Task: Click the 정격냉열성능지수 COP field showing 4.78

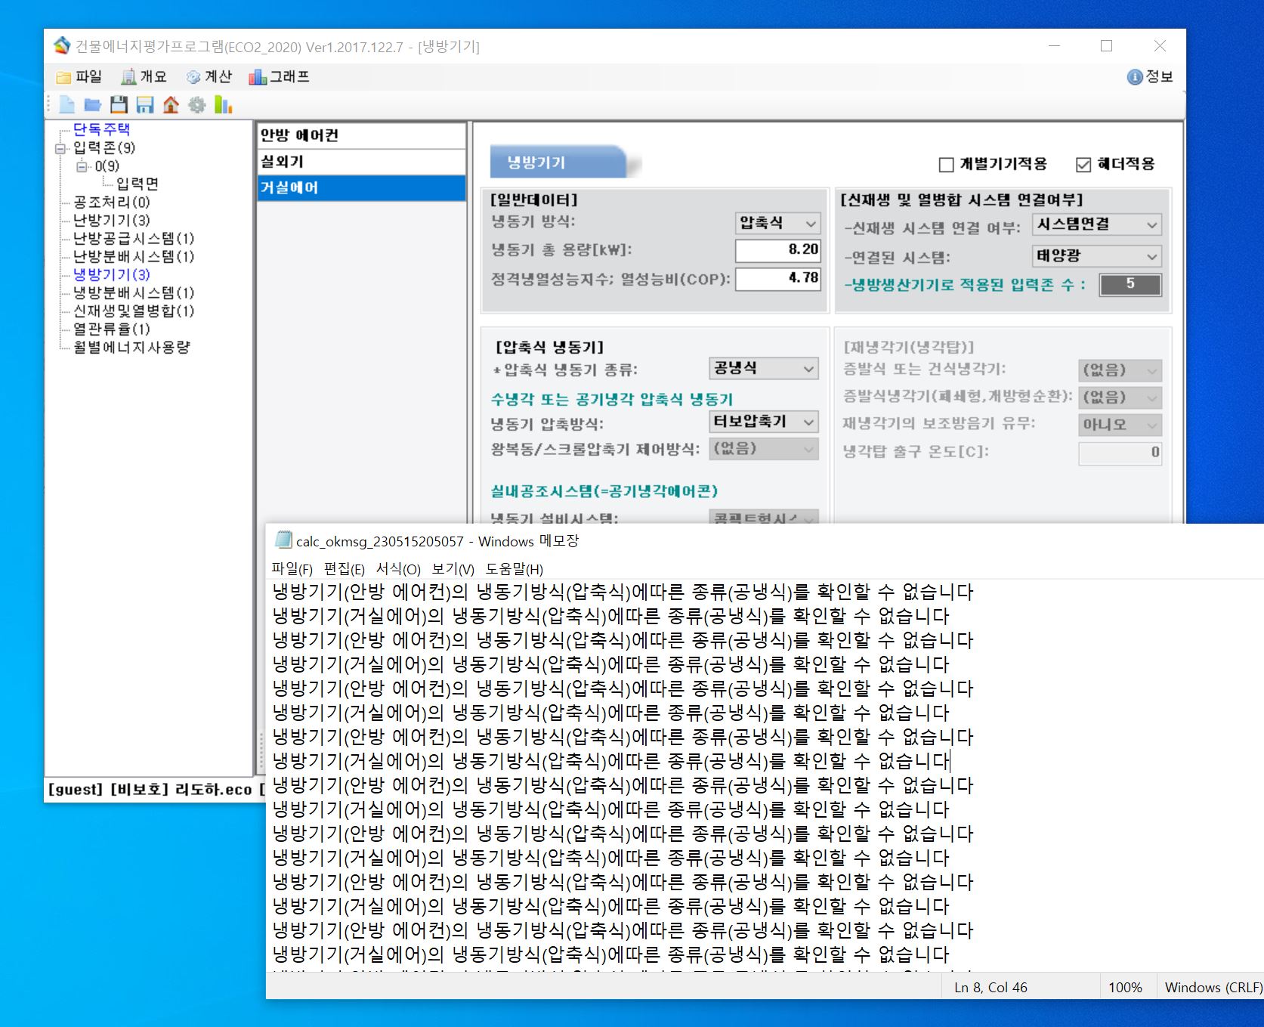Action: coord(777,278)
